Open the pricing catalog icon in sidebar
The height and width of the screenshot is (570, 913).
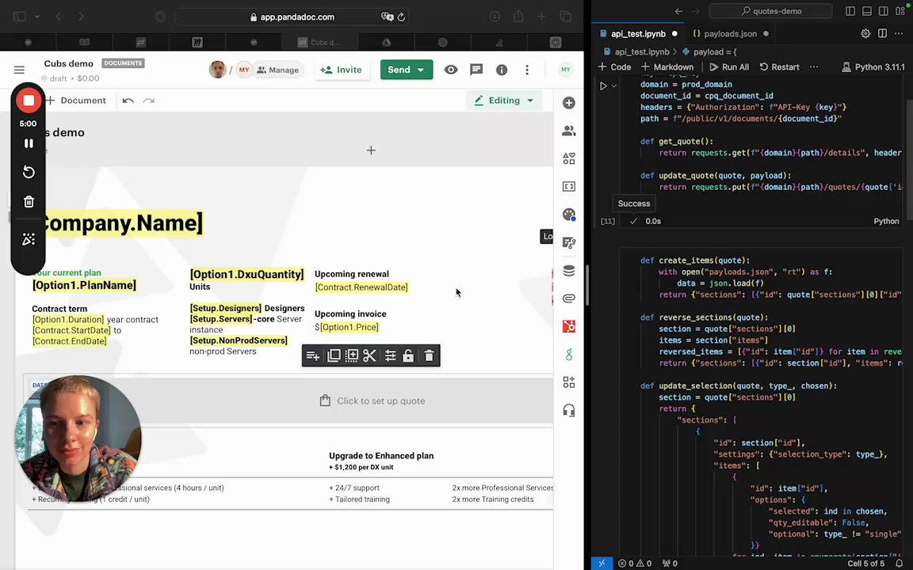coord(569,242)
